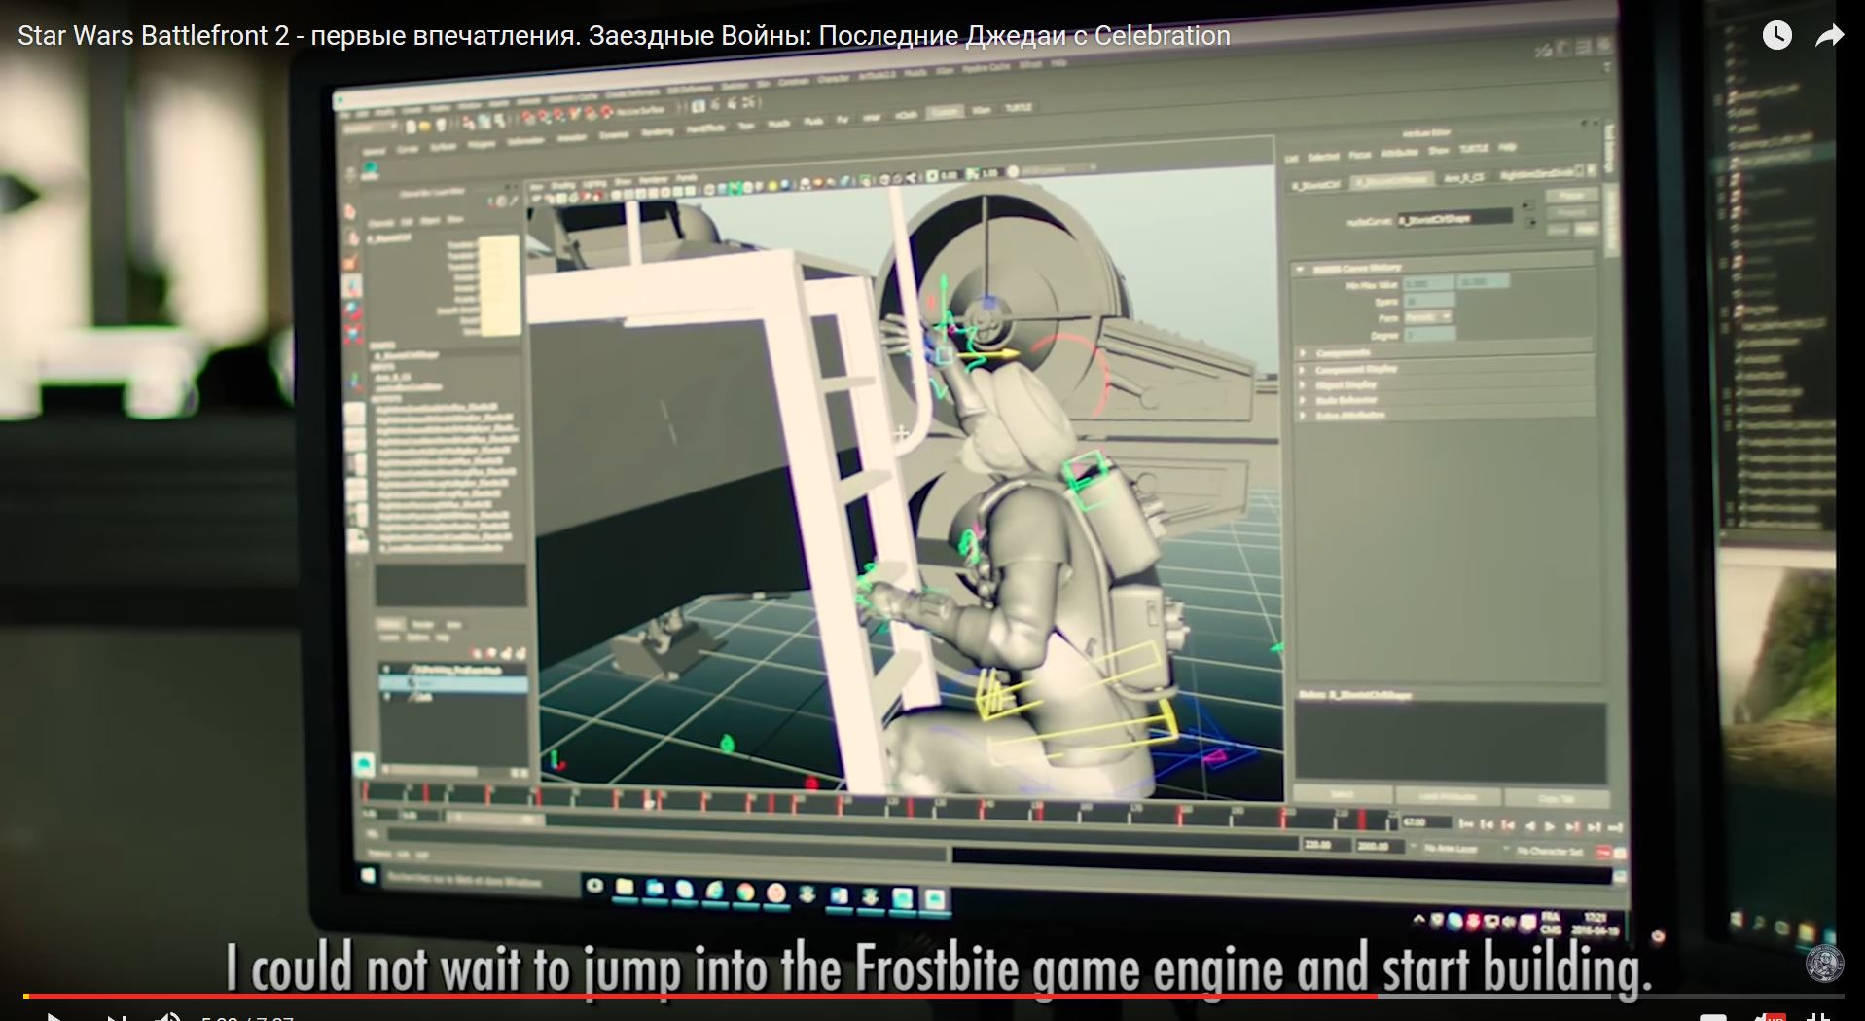The width and height of the screenshot is (1865, 1021).
Task: Open the menu set dropdown in status line
Action: pyautogui.click(x=370, y=128)
